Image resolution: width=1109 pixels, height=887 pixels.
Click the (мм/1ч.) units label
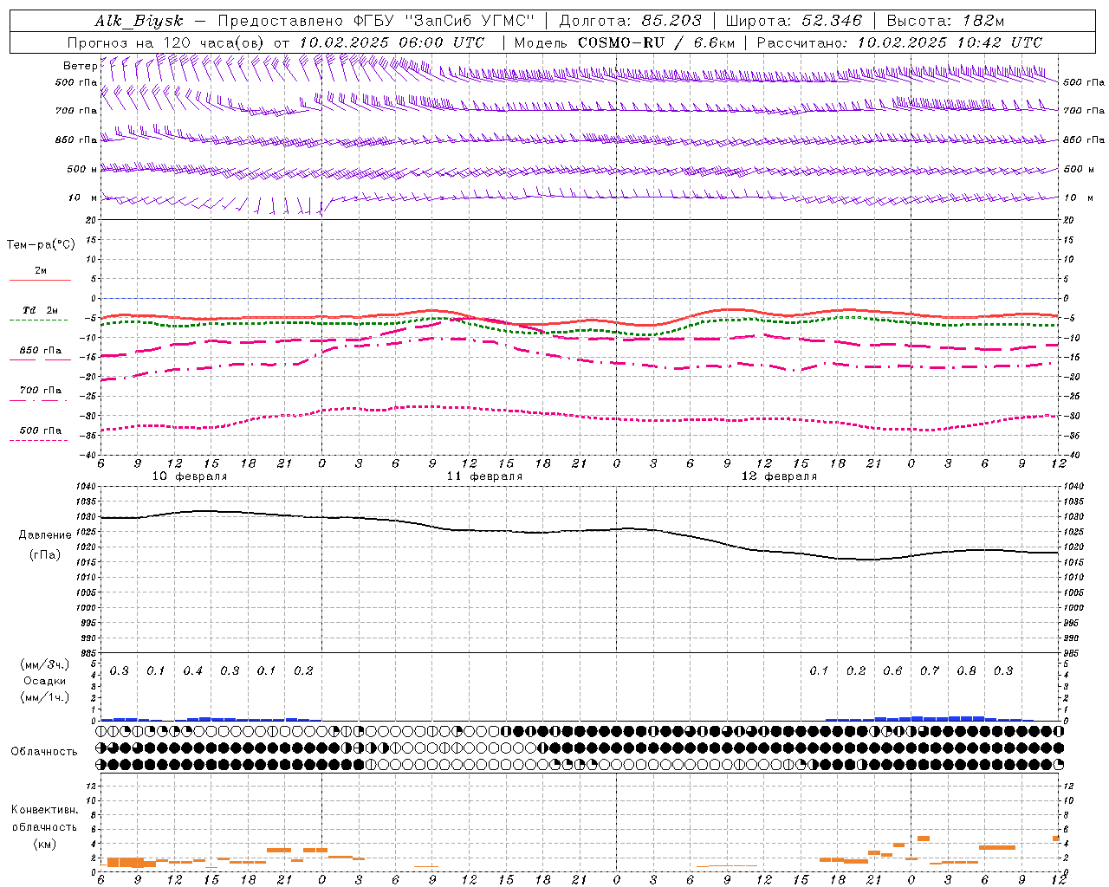coord(45,697)
